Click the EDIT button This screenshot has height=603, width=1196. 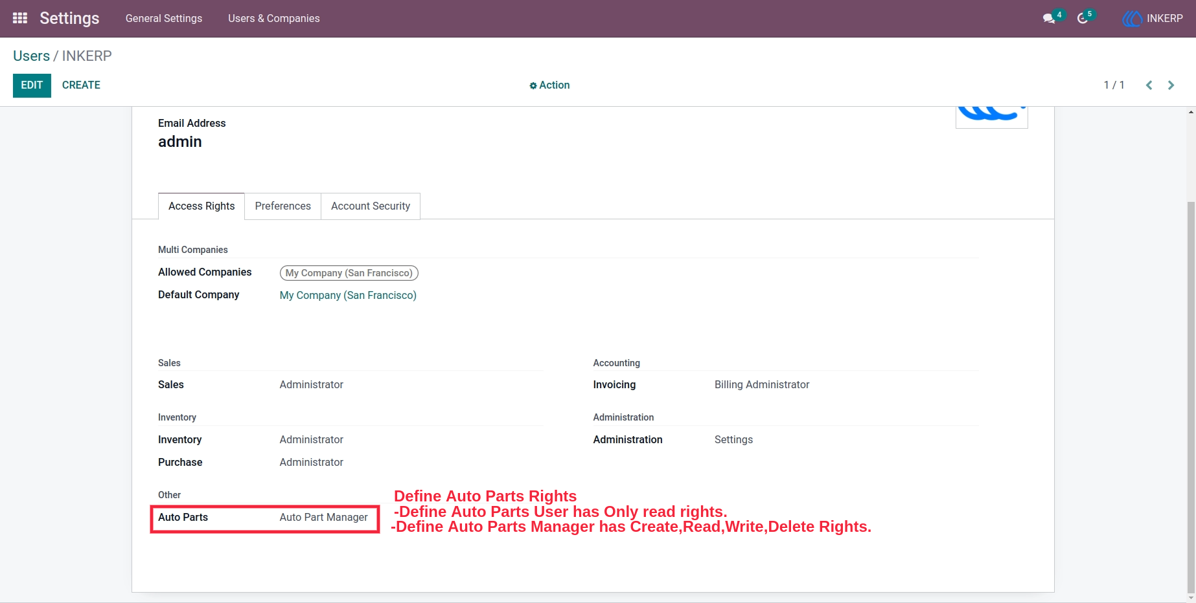[x=32, y=85]
